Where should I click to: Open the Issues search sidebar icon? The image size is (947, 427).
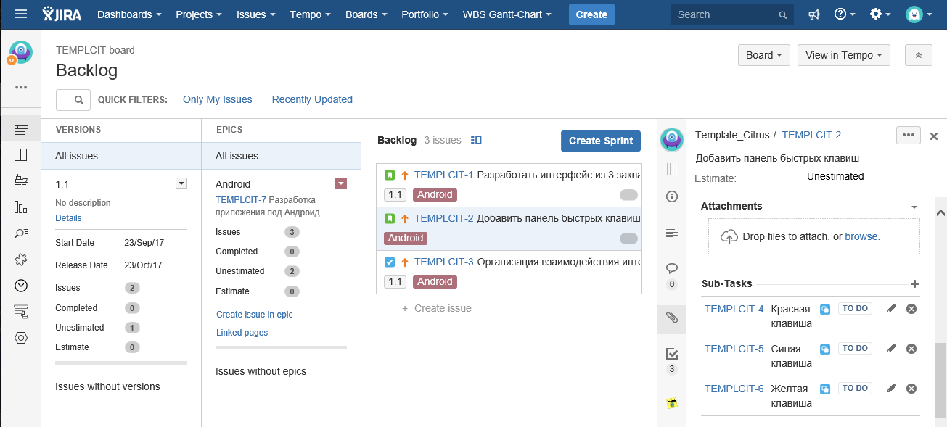(21, 233)
